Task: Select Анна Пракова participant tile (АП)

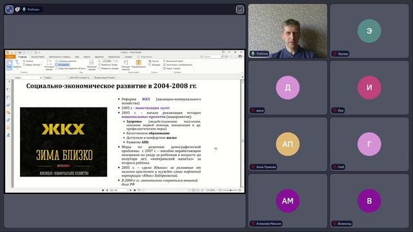Action: 288,144
